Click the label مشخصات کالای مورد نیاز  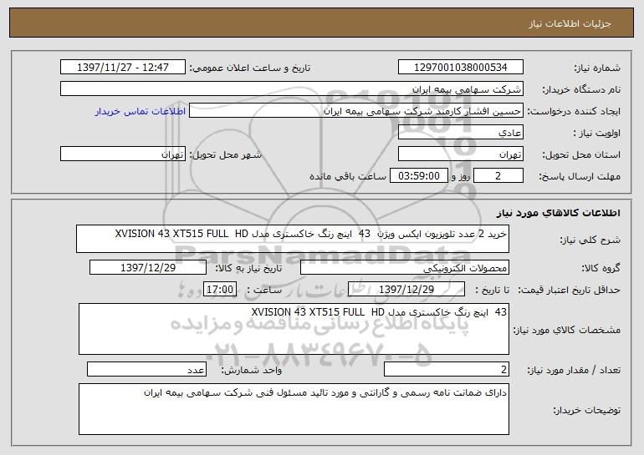pos(567,330)
